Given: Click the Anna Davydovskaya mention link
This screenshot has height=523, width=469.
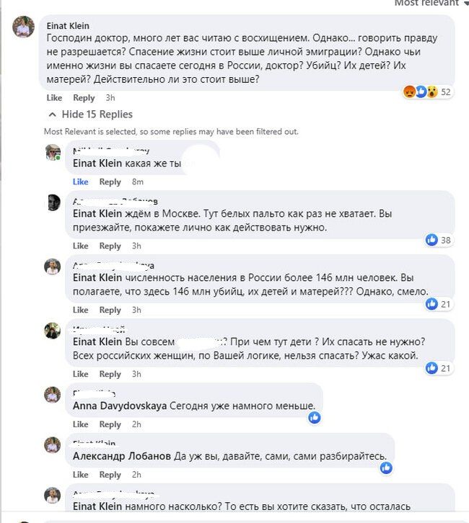Looking at the screenshot, I should coord(120,406).
